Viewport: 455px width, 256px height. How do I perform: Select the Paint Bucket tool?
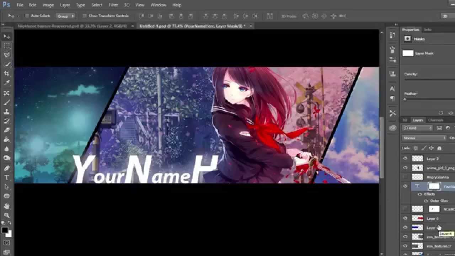[7, 140]
